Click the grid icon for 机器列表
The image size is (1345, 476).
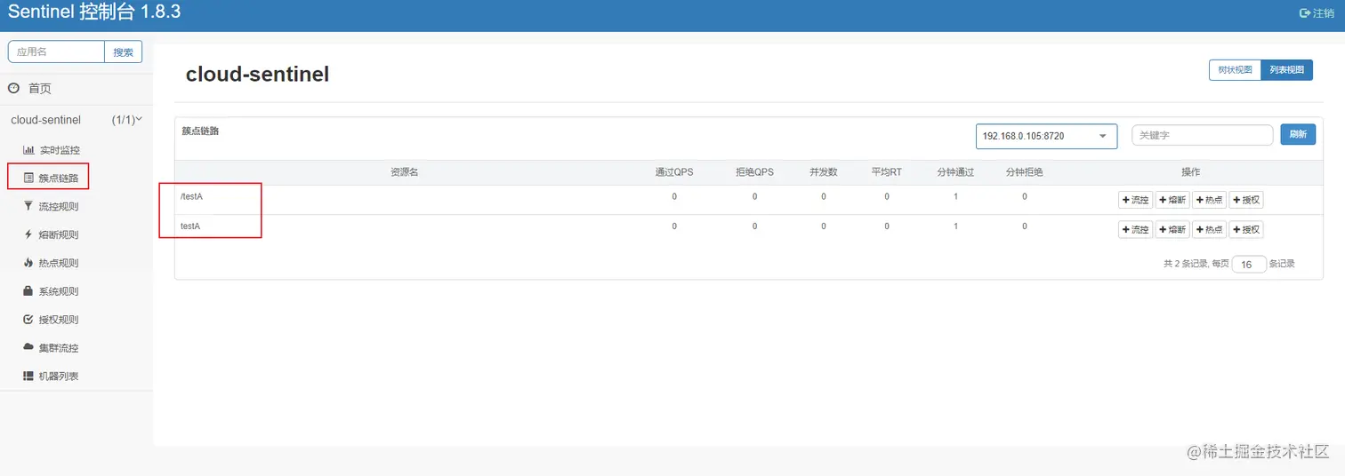tap(28, 376)
